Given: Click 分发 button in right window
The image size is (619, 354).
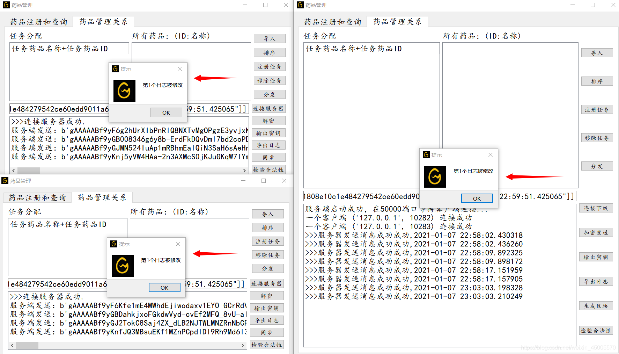Looking at the screenshot, I should pyautogui.click(x=597, y=166).
